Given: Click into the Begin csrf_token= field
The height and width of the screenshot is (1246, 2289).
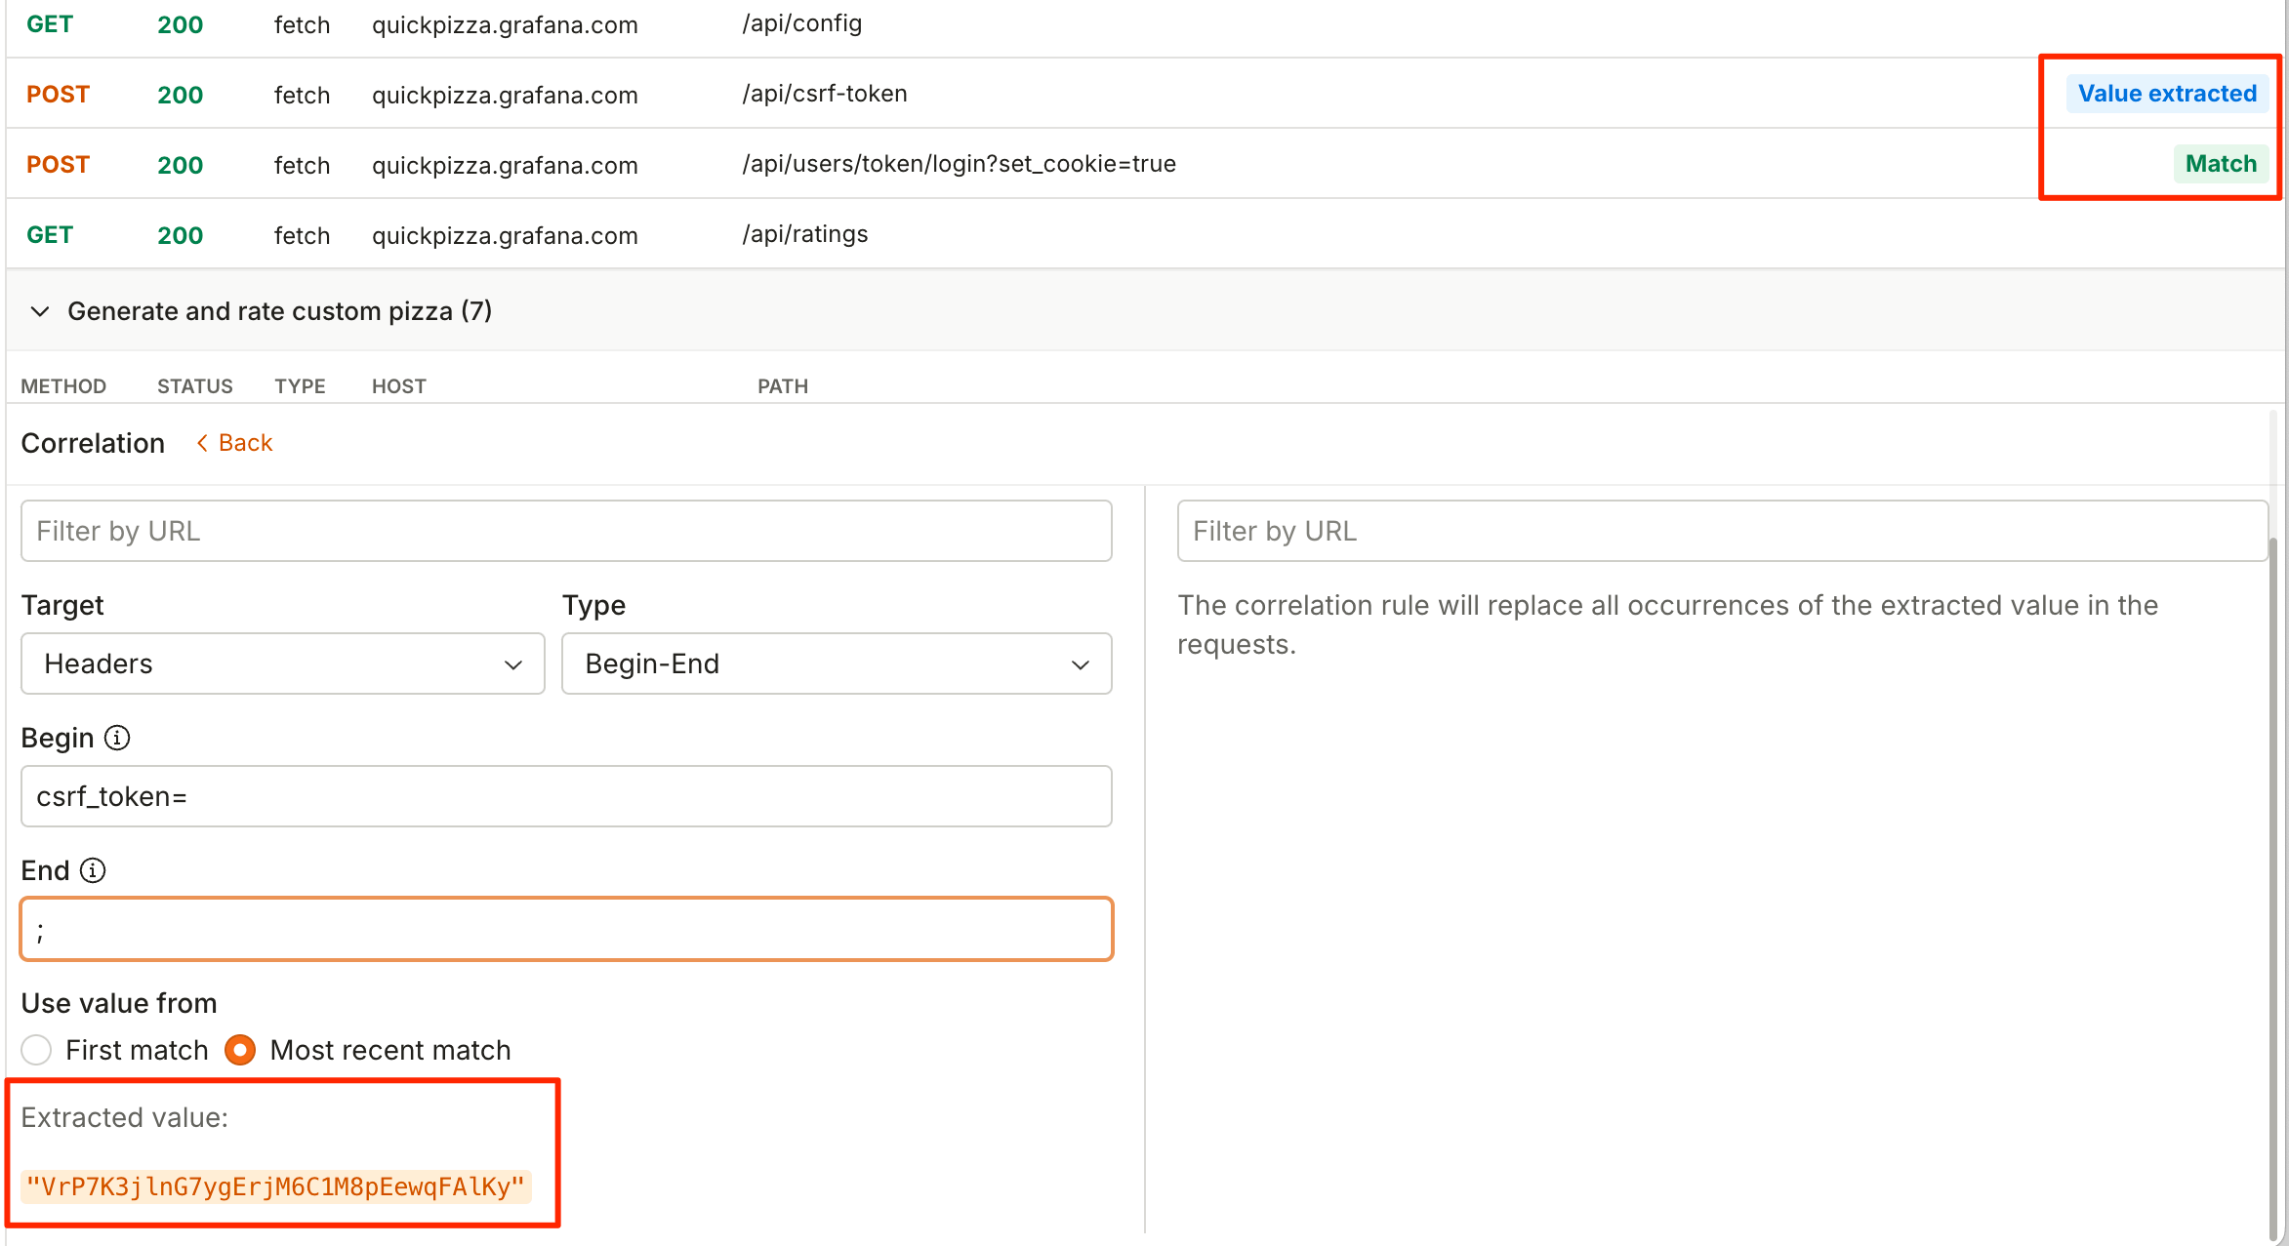Looking at the screenshot, I should click(x=565, y=796).
